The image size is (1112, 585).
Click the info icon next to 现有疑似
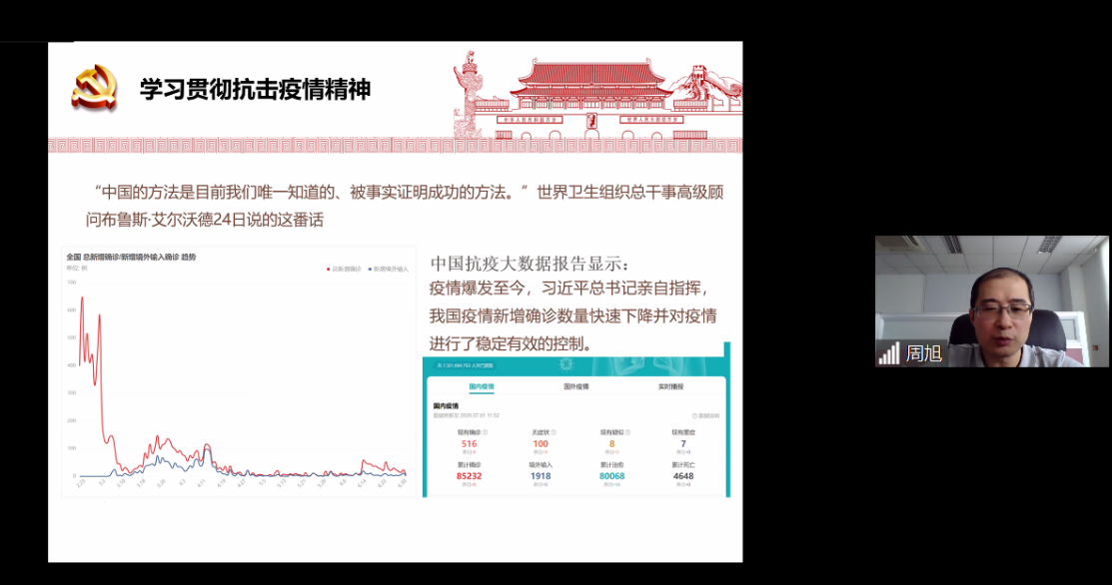click(x=626, y=432)
